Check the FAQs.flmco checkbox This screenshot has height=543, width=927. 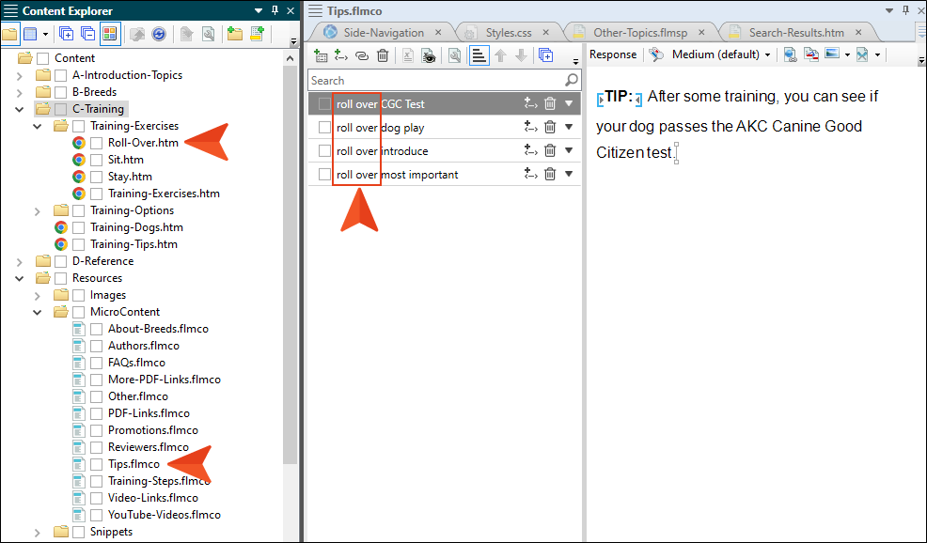pos(96,363)
